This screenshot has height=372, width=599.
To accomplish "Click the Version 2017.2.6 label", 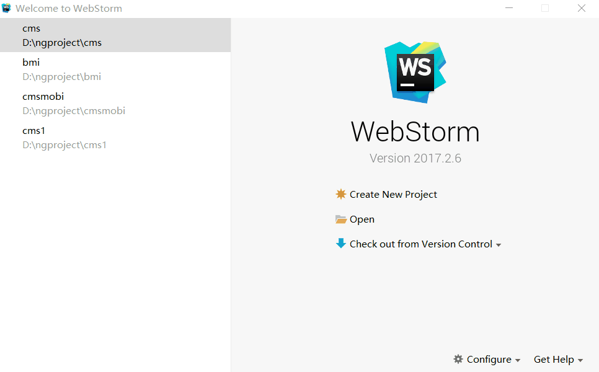I will (x=415, y=158).
